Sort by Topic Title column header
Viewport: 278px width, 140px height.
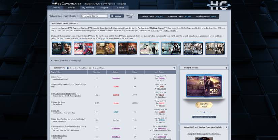pyautogui.click(x=69, y=72)
